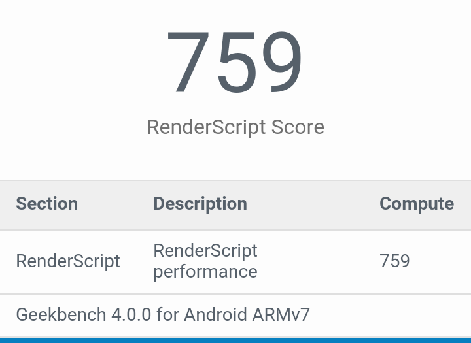
Task: Click the digit 9 in the large score
Action: (x=281, y=63)
